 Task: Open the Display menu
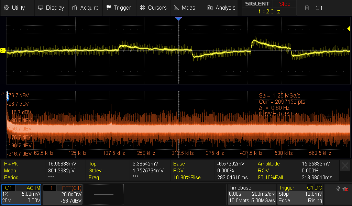(x=51, y=8)
